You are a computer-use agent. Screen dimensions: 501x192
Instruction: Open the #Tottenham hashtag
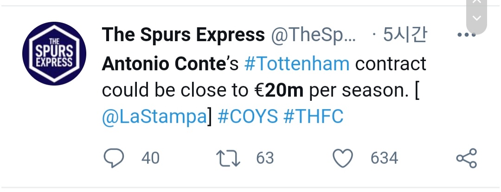pyautogui.click(x=296, y=64)
